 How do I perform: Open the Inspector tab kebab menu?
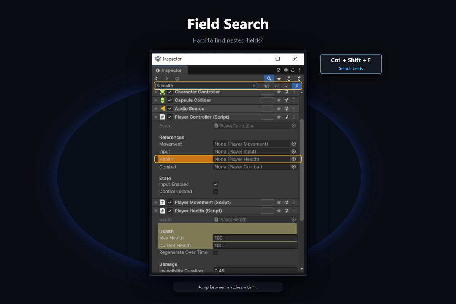[x=299, y=70]
